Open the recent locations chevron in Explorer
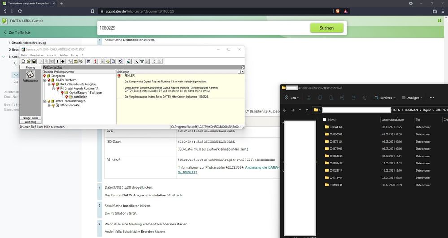This screenshot has height=238, width=448. tap(300, 110)
